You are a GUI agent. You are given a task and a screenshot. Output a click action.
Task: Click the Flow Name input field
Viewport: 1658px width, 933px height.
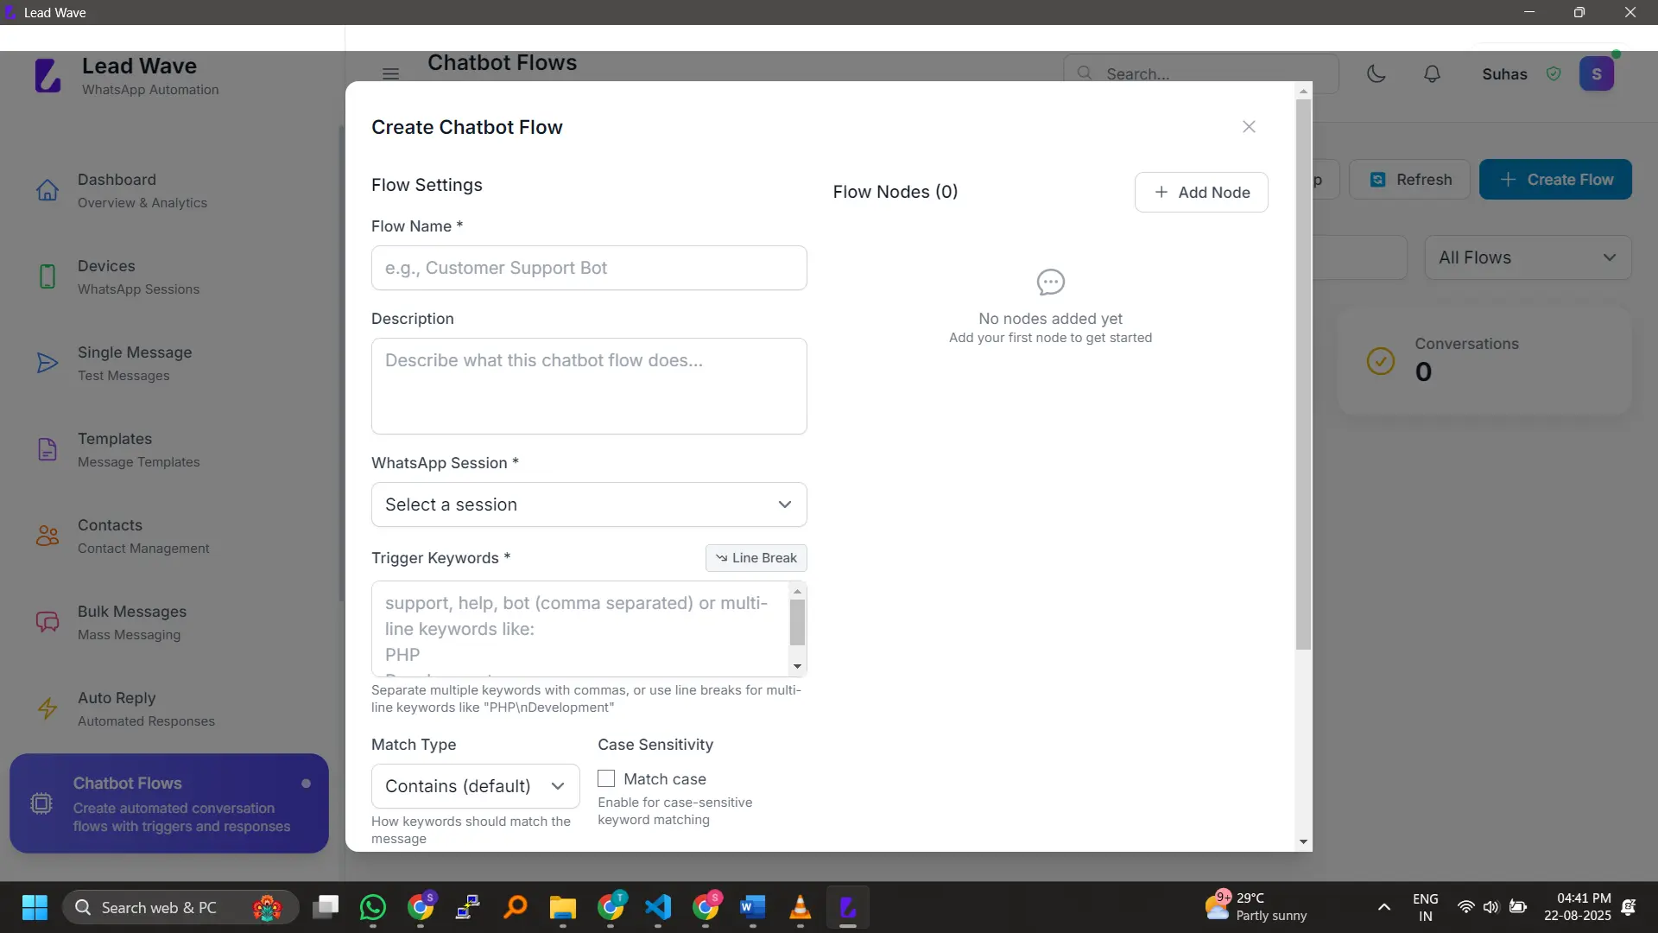[x=589, y=268]
